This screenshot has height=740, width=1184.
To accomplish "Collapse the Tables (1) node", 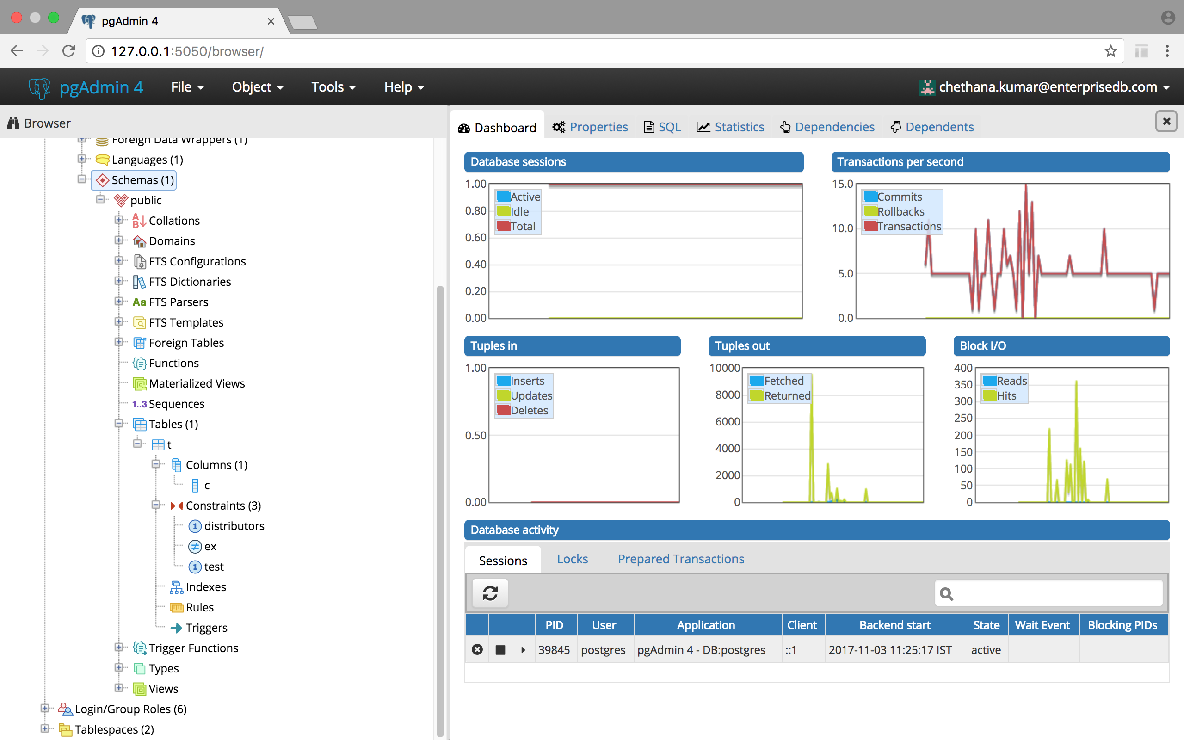I will pos(119,424).
